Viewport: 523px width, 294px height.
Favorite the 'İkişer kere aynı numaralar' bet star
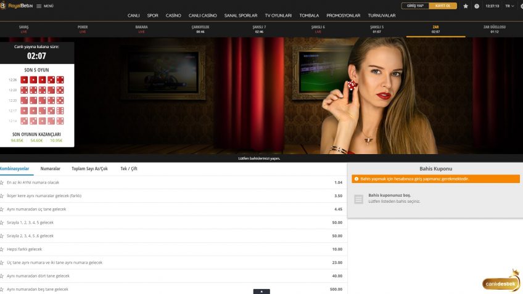[2, 196]
